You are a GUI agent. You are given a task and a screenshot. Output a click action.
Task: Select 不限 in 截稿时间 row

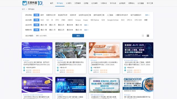point(36,30)
